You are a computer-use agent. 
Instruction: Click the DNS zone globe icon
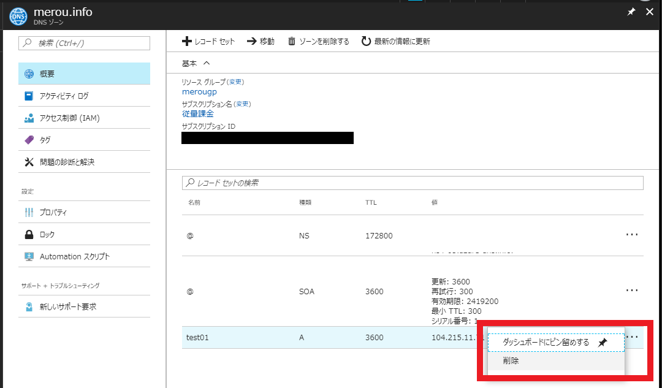pyautogui.click(x=18, y=17)
